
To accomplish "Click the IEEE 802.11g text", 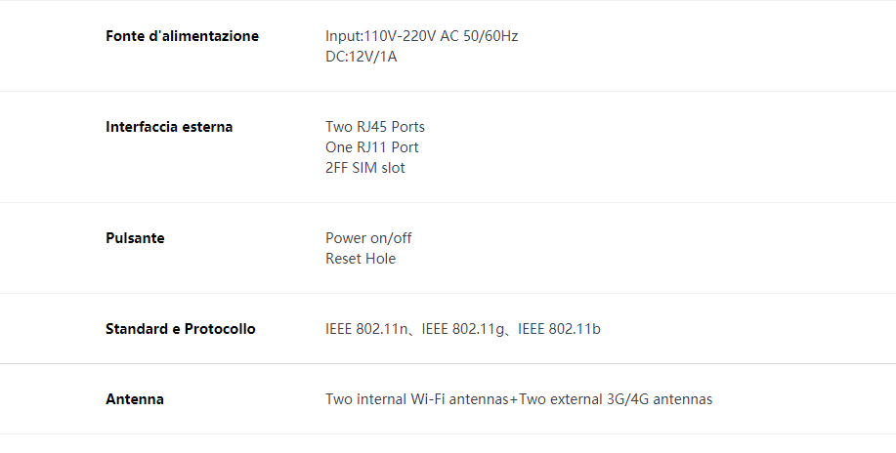I will pos(463,329).
